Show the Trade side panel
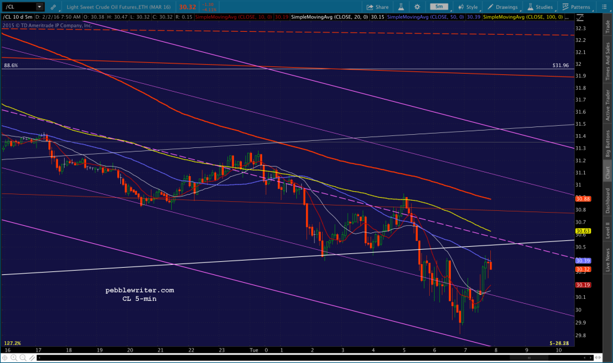Screen dimensions: 613x363 click(608, 26)
